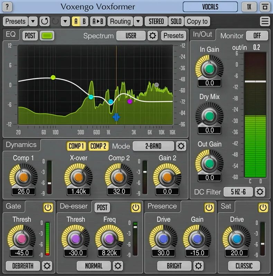This screenshot has height=276, width=273.
Task: Toggle Sat power button
Action: 263,207
